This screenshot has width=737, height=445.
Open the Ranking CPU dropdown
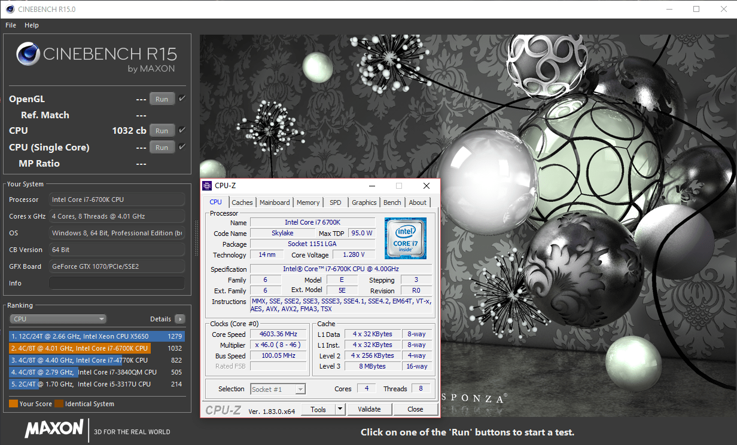(x=59, y=319)
